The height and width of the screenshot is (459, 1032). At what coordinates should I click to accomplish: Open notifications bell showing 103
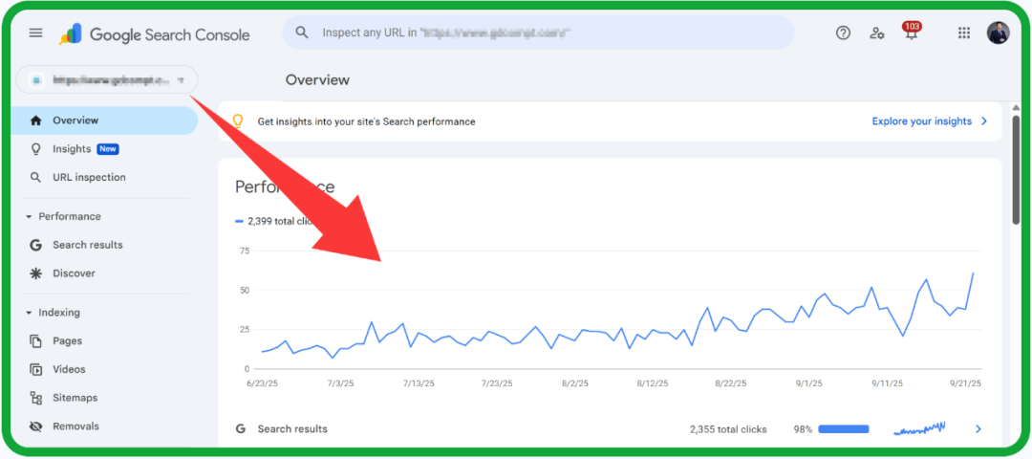coord(910,33)
